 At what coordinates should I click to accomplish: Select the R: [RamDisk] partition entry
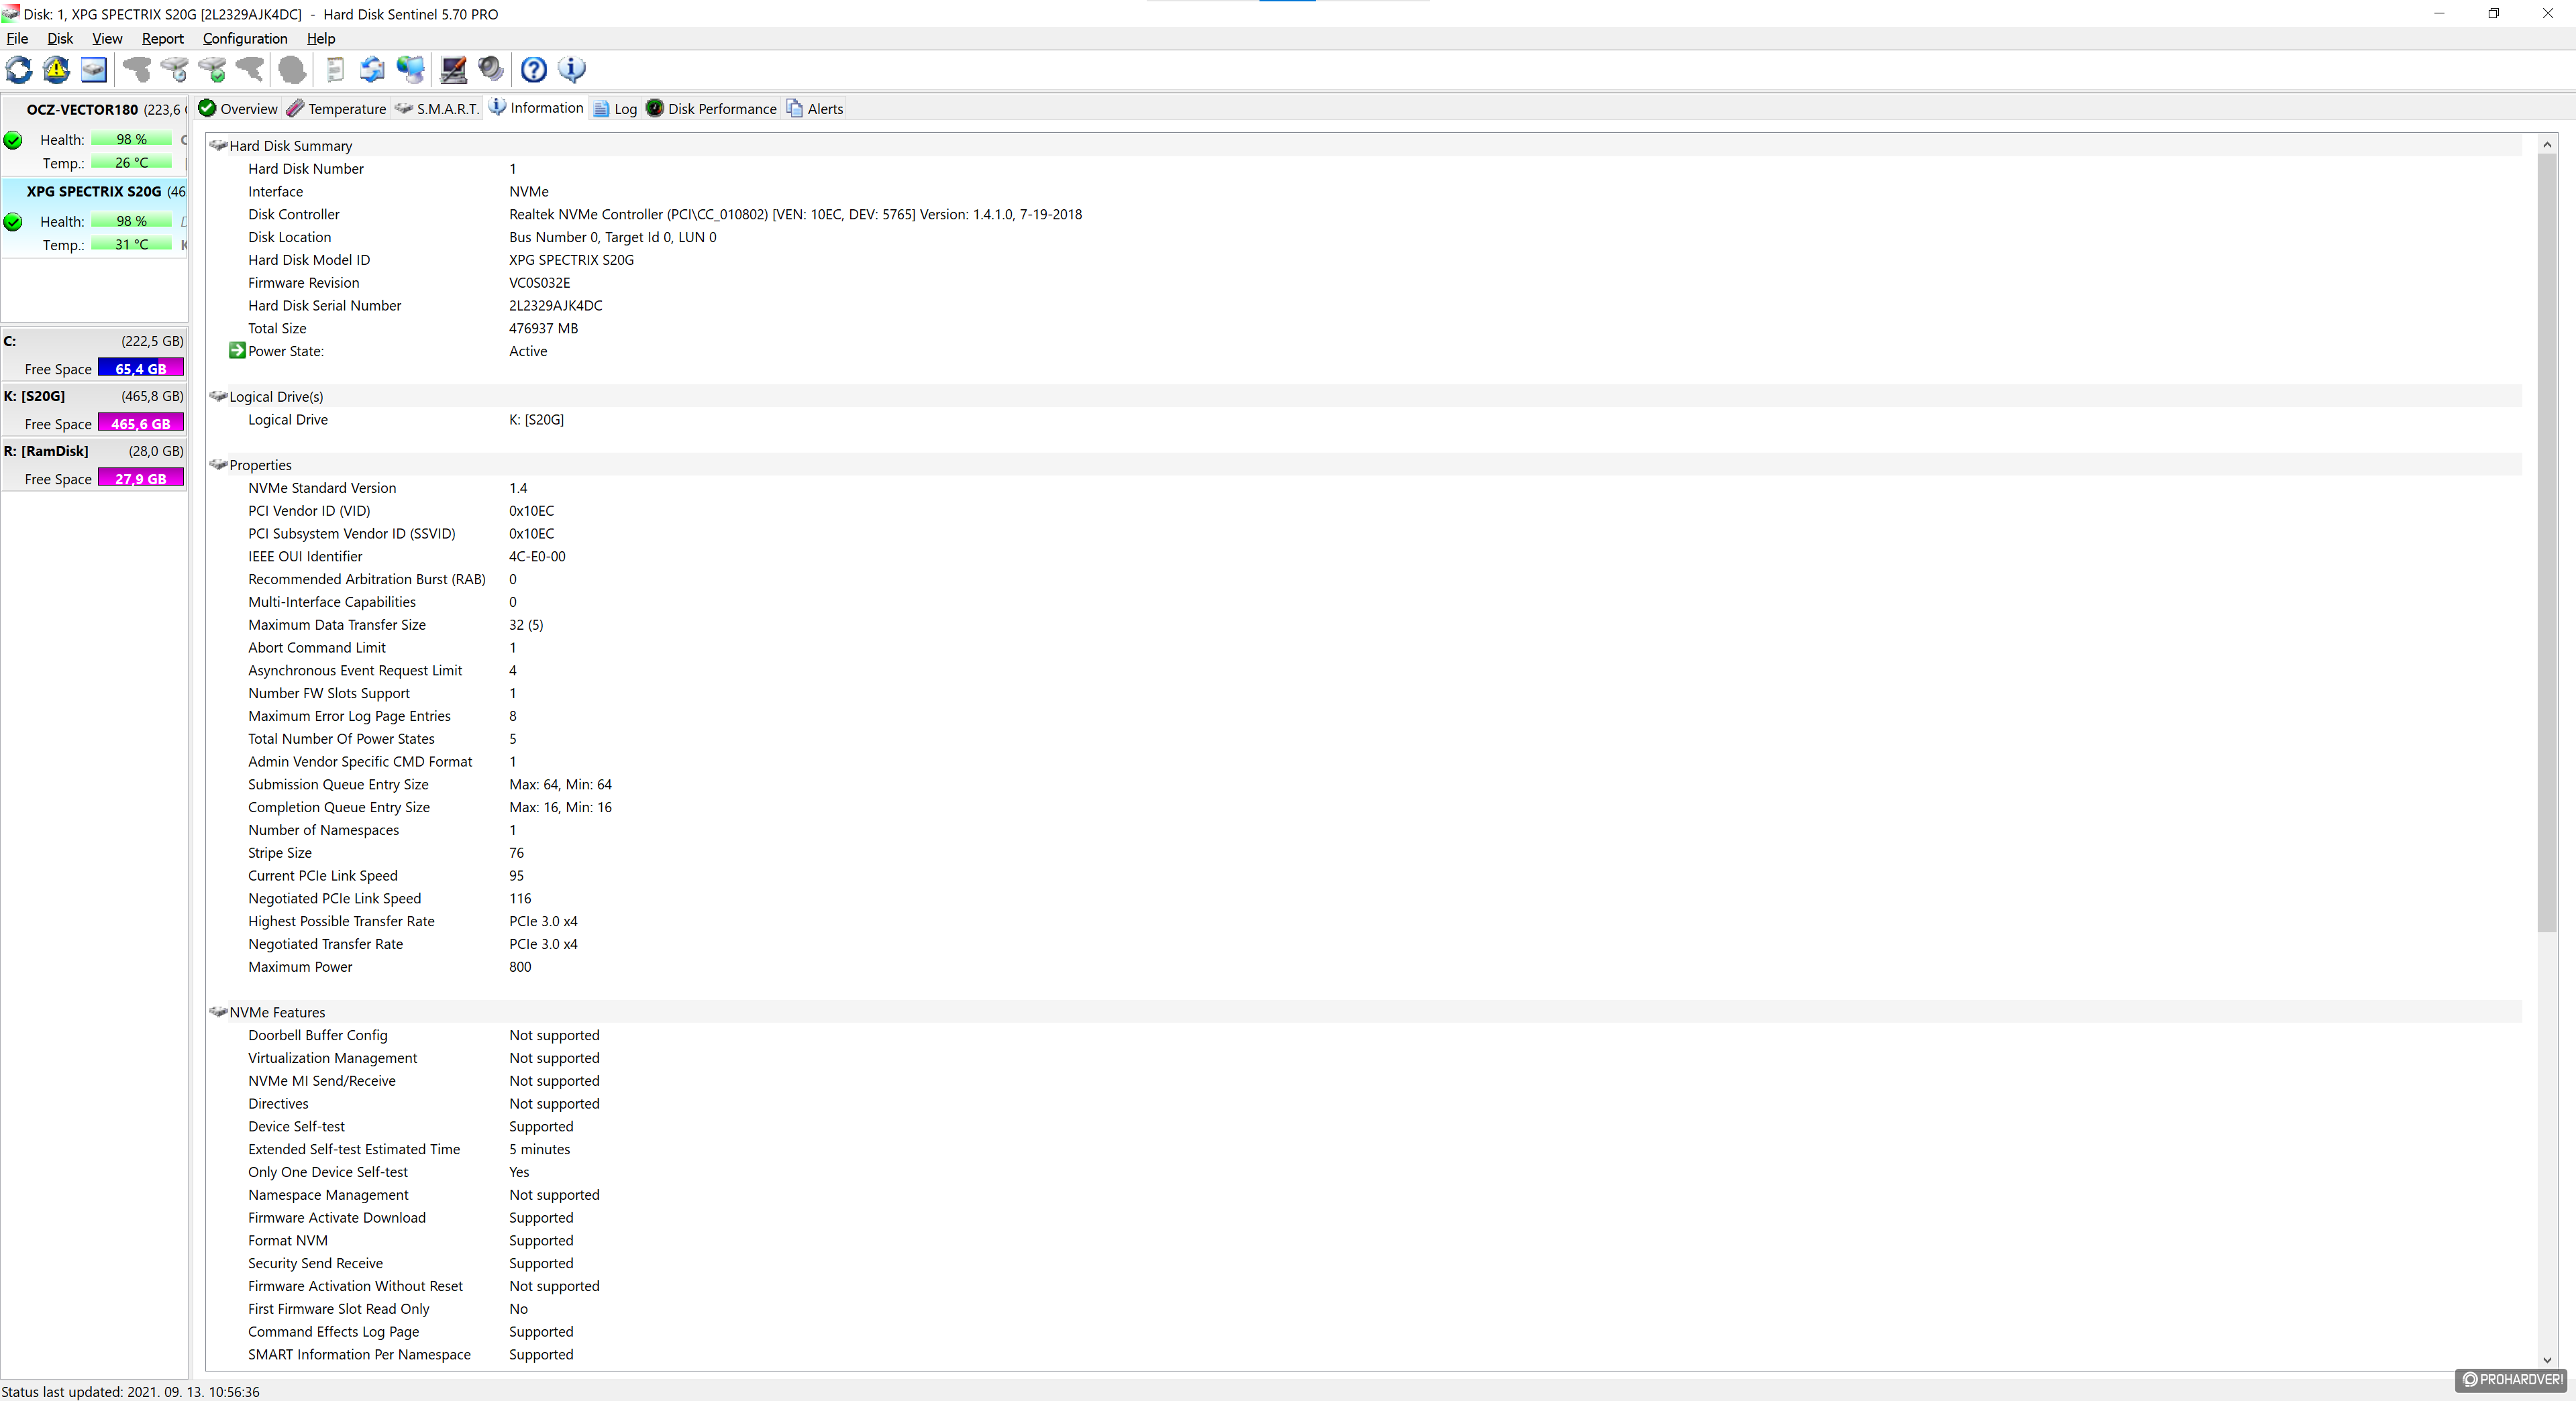pos(94,465)
